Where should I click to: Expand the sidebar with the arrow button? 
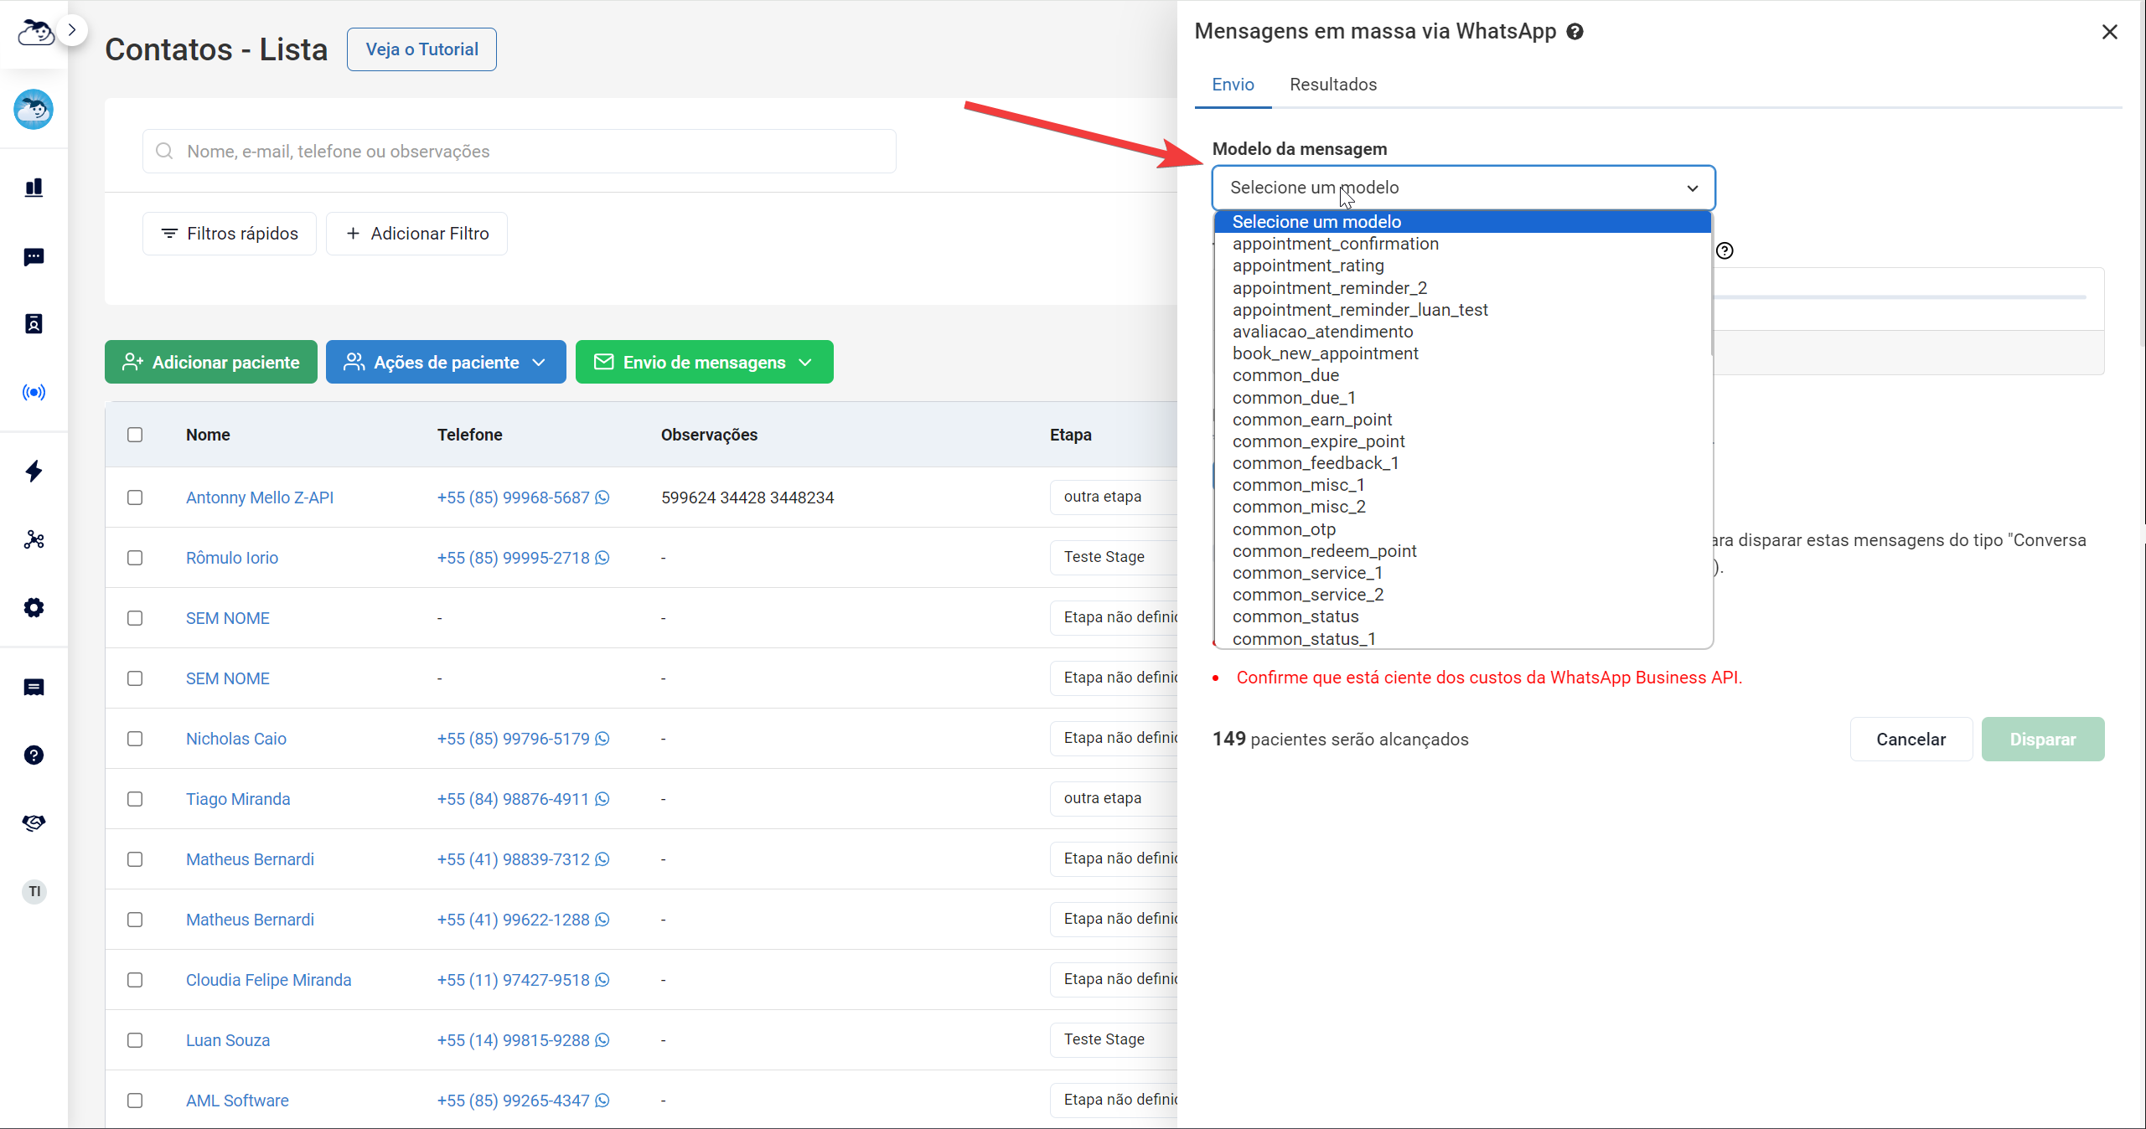72,31
